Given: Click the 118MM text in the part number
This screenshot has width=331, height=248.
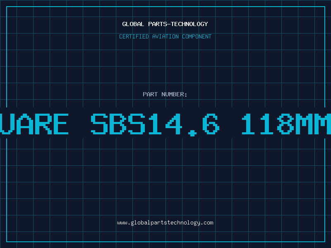Looking at the screenshot, I should pos(286,124).
